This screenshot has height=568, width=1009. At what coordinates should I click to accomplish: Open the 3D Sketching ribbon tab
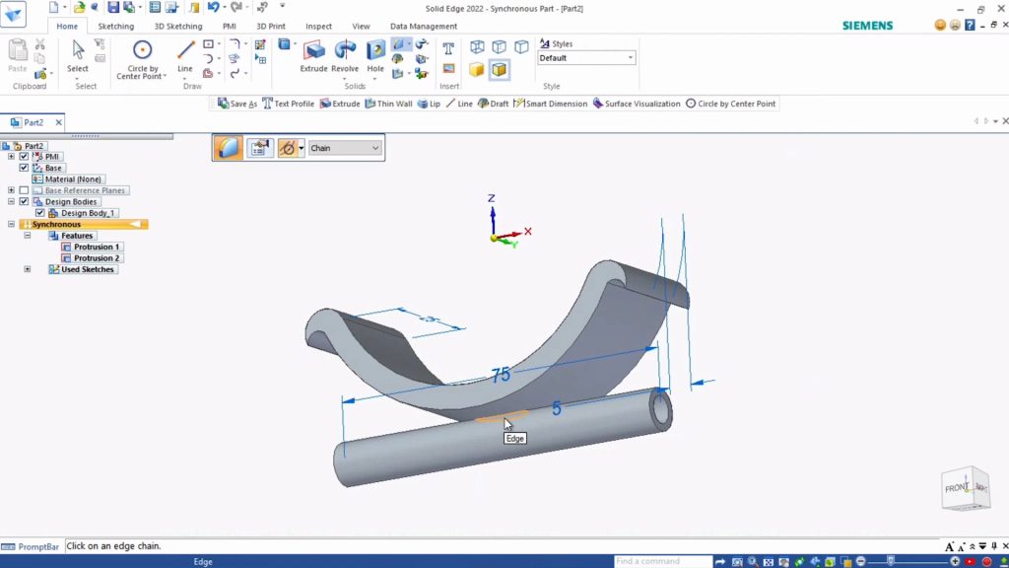(178, 27)
